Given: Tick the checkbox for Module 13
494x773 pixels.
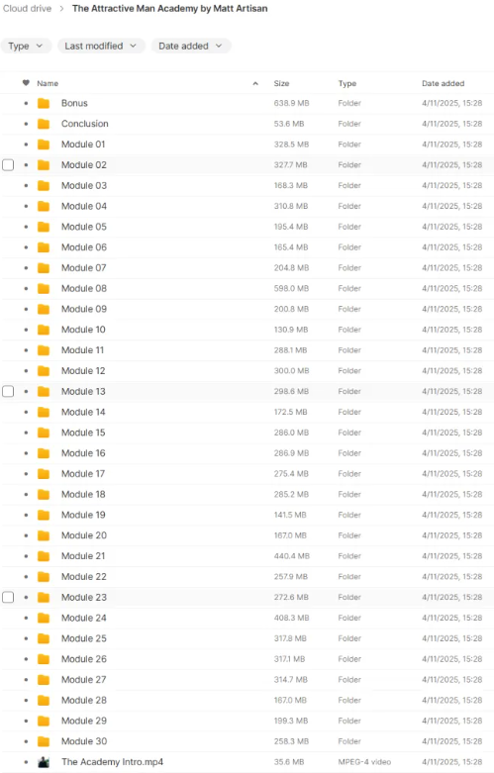Looking at the screenshot, I should coord(8,391).
